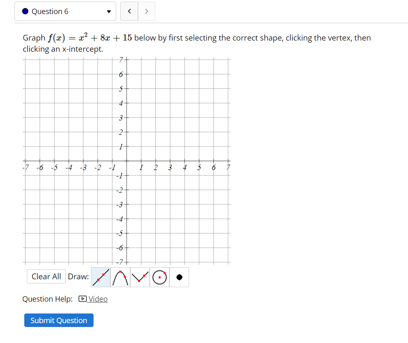Viewport: 408px width, 343px height.
Task: Click the left navigation arrow
Action: point(129,11)
